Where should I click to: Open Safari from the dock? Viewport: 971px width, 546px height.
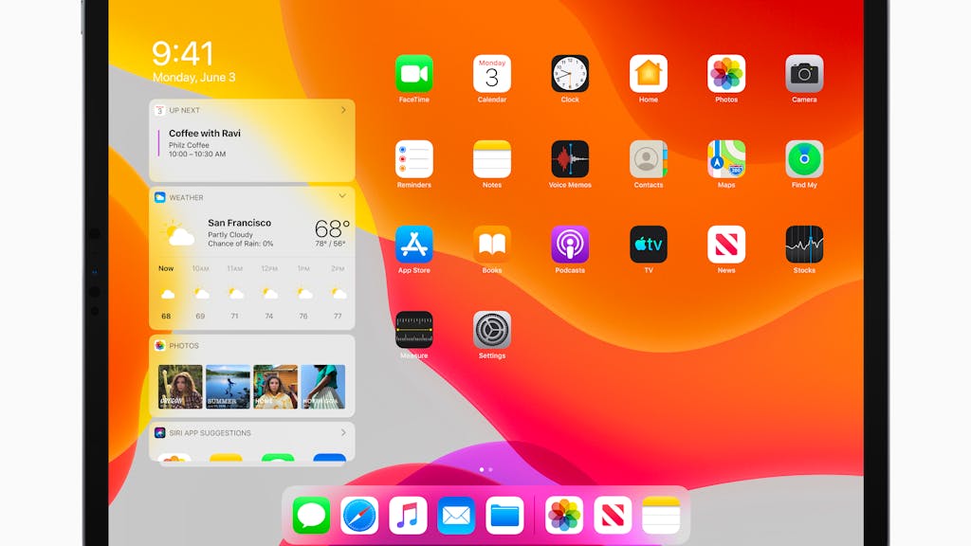coord(358,516)
